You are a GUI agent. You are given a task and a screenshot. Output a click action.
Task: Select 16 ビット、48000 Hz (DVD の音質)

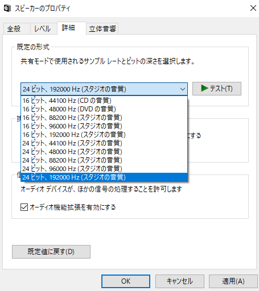pyautogui.click(x=104, y=109)
